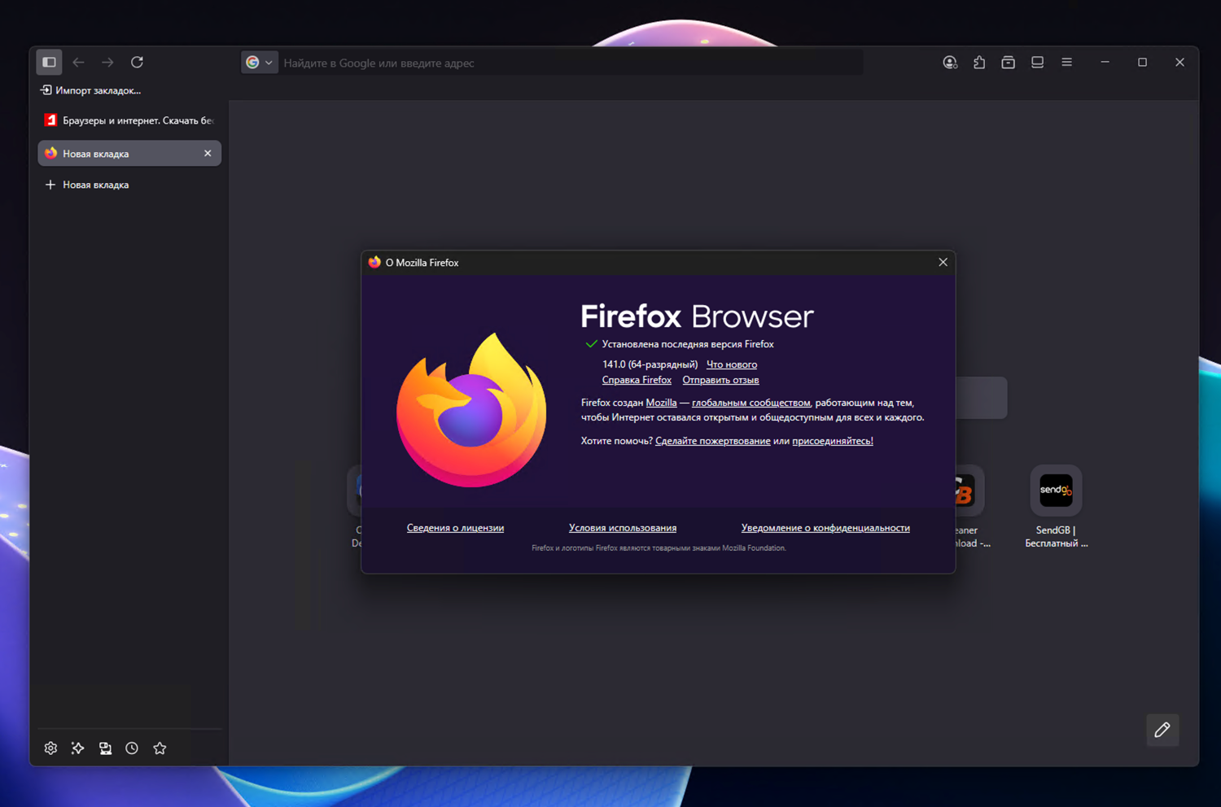Open the Google search engine selector
The height and width of the screenshot is (807, 1221).
click(x=260, y=63)
